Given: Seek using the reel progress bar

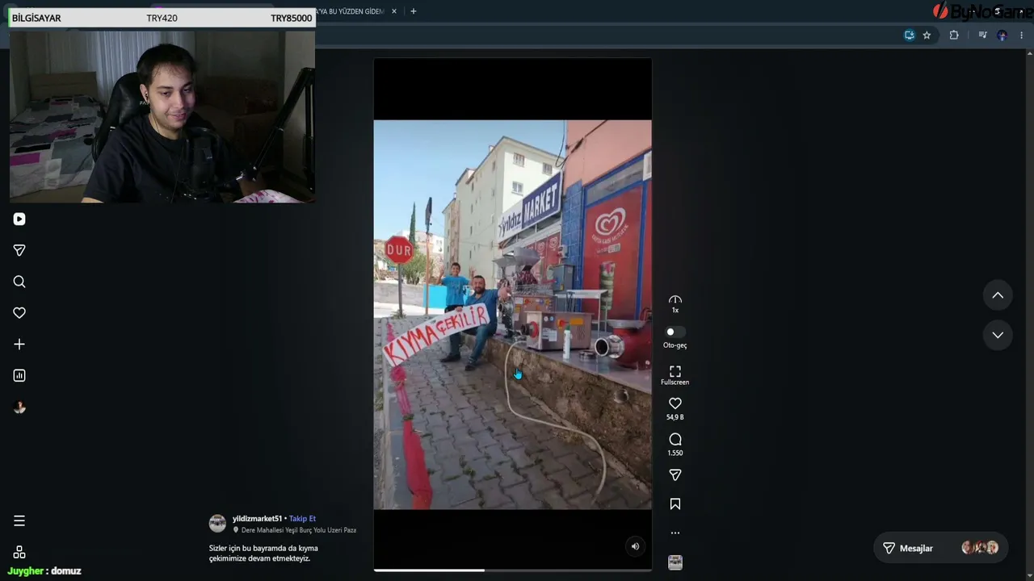Looking at the screenshot, I should click(512, 571).
